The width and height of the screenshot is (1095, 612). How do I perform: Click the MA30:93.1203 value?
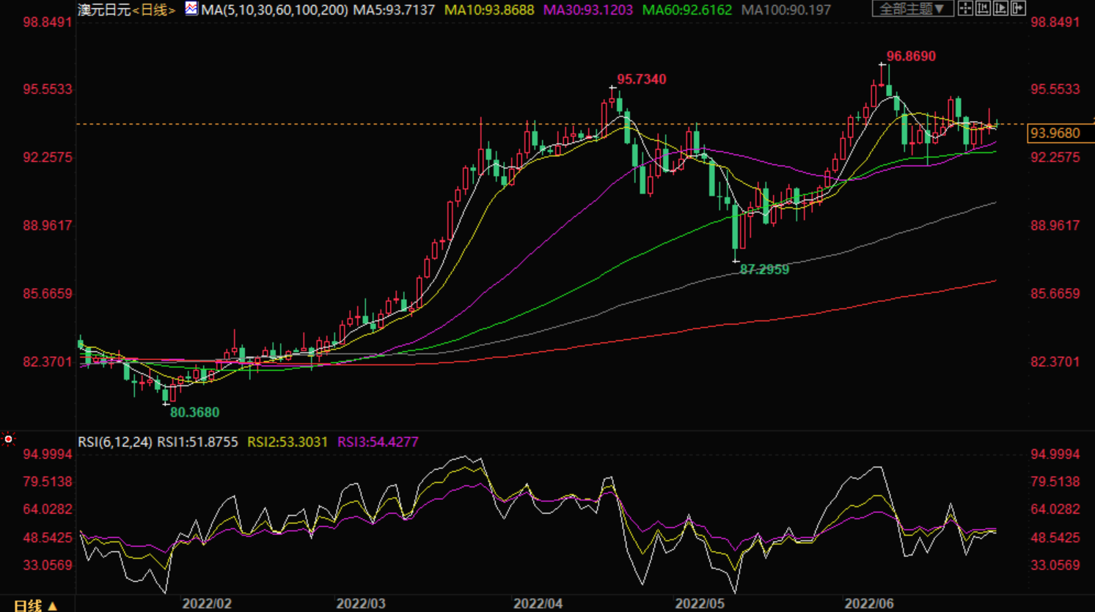coord(588,10)
